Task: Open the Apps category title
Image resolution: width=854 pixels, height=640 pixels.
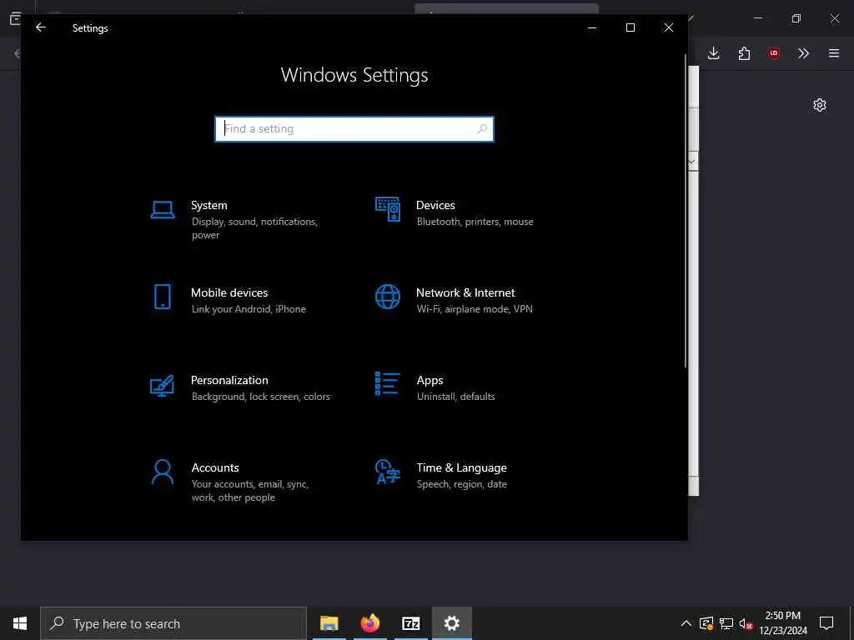Action: tap(430, 380)
